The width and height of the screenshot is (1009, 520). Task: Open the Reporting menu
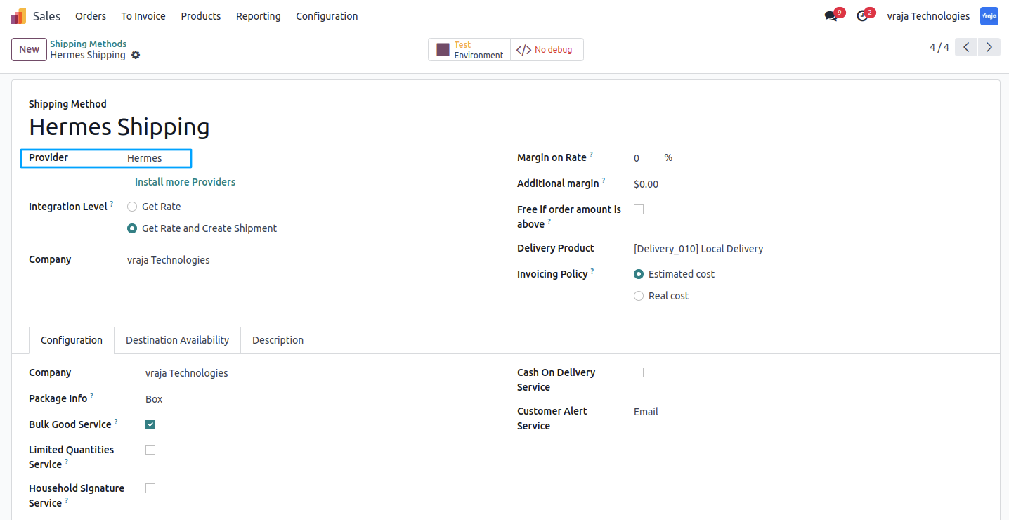pos(259,16)
